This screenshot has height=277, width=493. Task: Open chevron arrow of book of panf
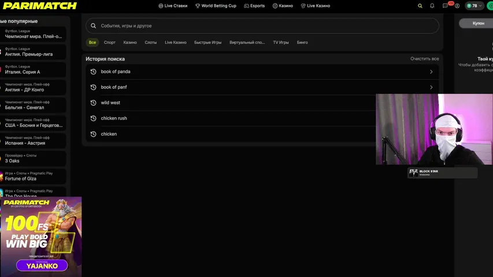[431, 87]
